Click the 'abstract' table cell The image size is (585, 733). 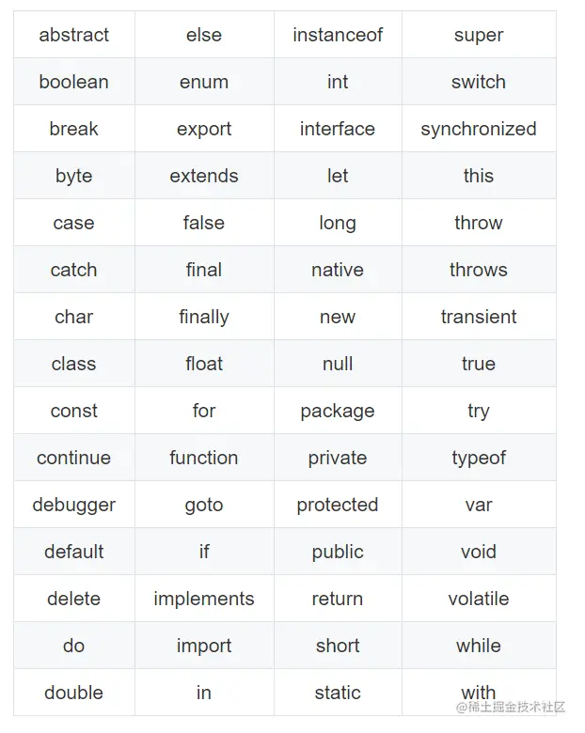point(73,35)
